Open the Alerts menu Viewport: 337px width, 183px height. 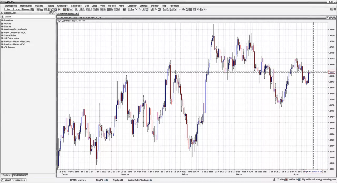click(x=122, y=6)
